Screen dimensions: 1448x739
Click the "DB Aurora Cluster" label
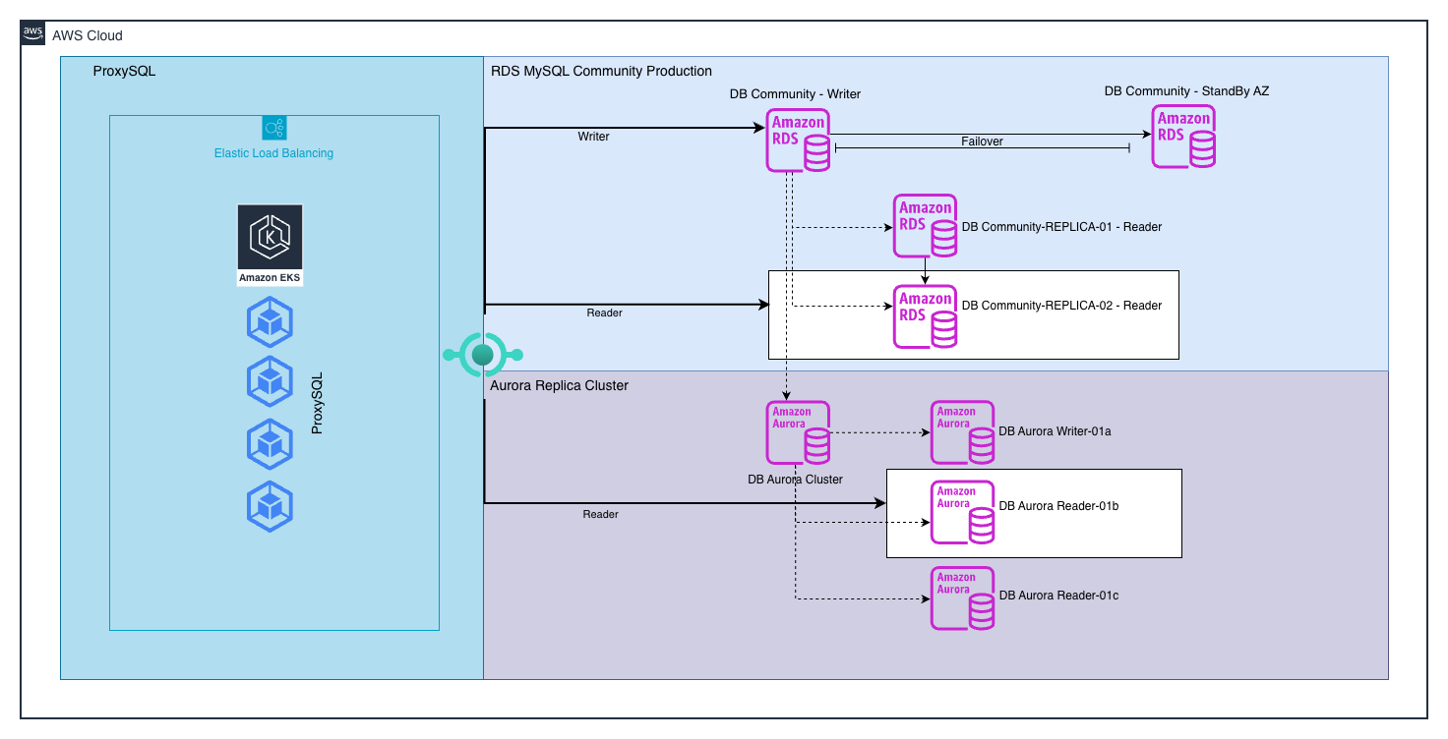point(795,480)
